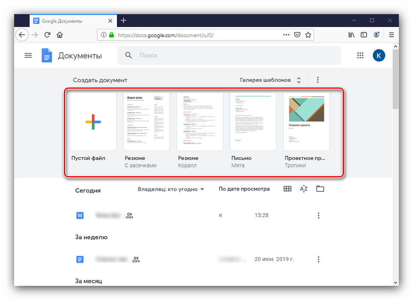Open the AZ sort options icon
This screenshot has width=413, height=300.
tap(304, 189)
